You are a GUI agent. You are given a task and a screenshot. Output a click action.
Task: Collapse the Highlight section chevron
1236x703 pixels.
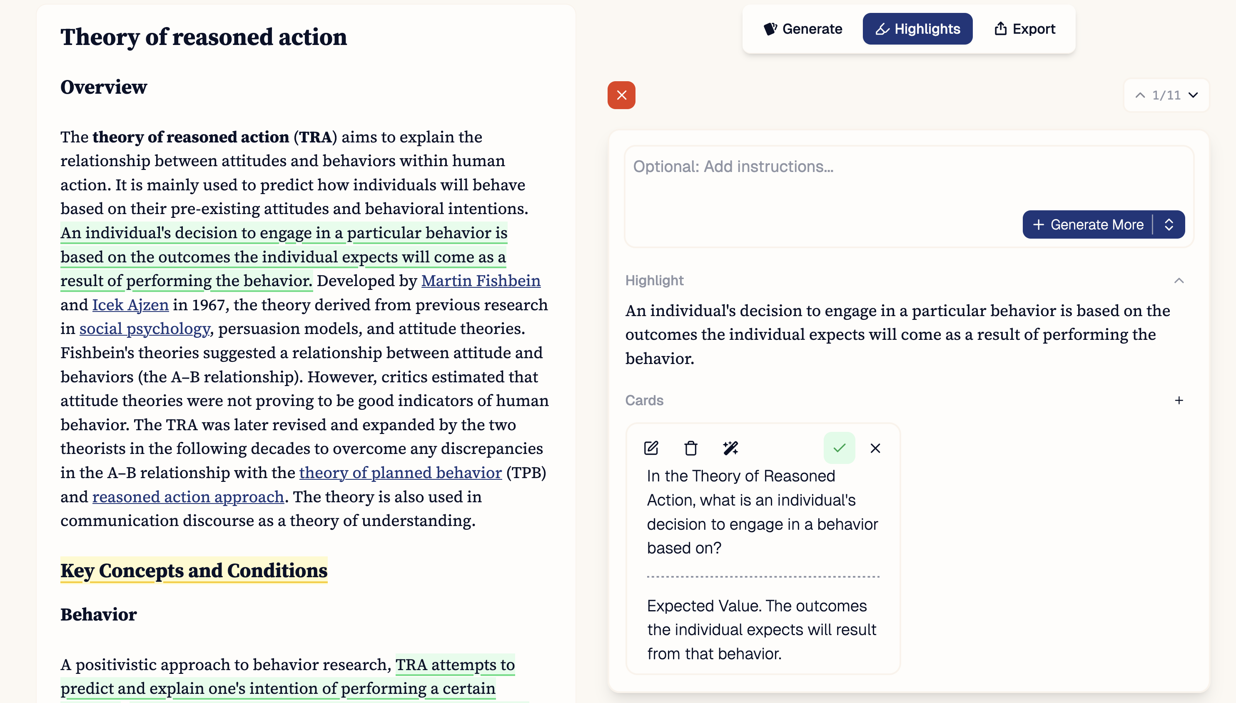(x=1179, y=281)
